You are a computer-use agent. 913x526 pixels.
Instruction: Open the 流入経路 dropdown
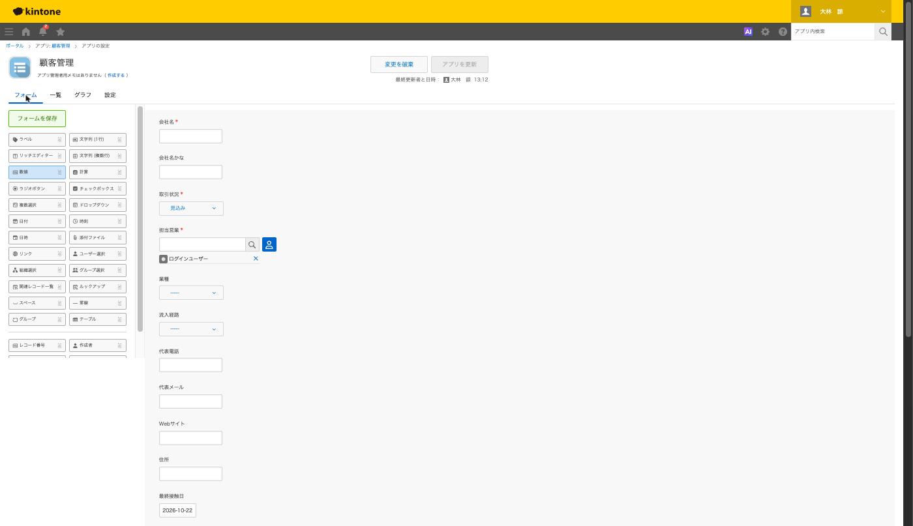pyautogui.click(x=191, y=329)
